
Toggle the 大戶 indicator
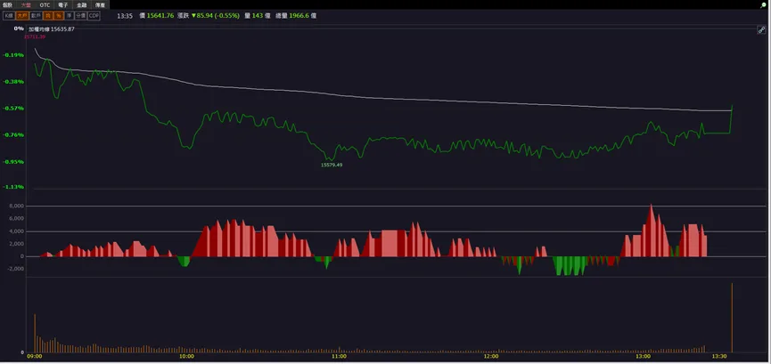click(x=21, y=16)
